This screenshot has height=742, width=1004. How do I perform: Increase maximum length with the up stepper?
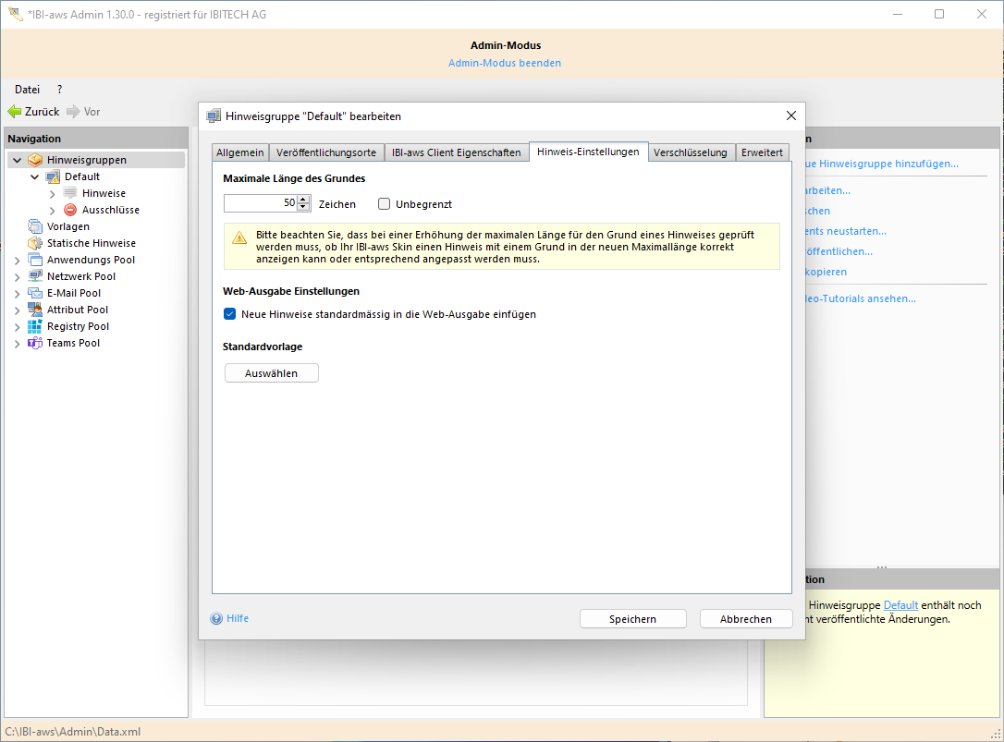click(x=302, y=198)
